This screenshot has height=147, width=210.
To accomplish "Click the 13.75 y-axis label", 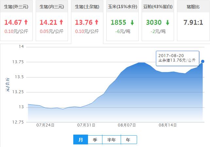I will (x=18, y=62).
